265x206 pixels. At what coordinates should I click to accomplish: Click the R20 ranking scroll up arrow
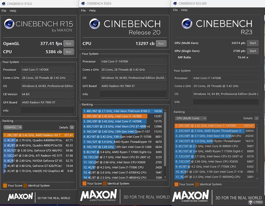(x=165, y=110)
